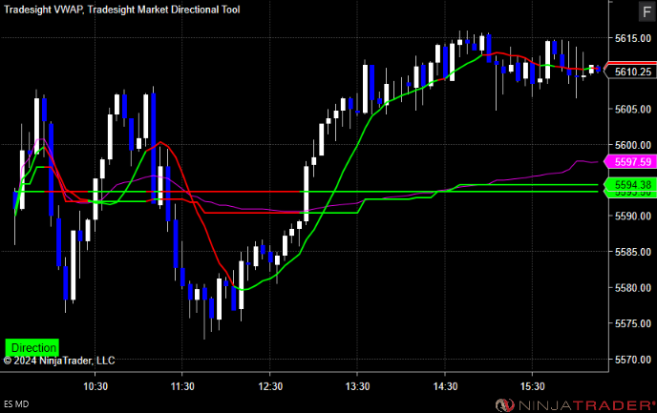Click the 5575.00 price axis label
This screenshot has height=413, width=657.
pos(633,324)
